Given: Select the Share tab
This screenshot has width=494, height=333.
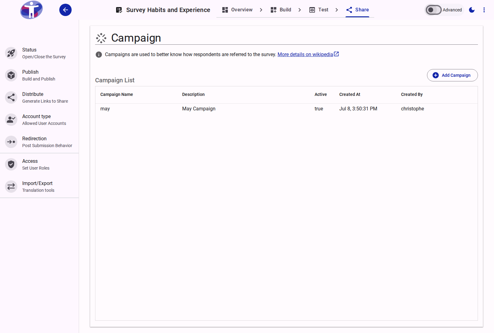Looking at the screenshot, I should (358, 10).
